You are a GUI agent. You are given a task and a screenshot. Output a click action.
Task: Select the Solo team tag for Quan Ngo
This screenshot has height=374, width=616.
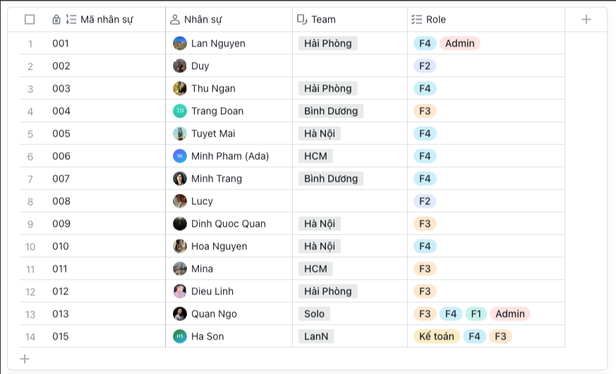point(315,314)
